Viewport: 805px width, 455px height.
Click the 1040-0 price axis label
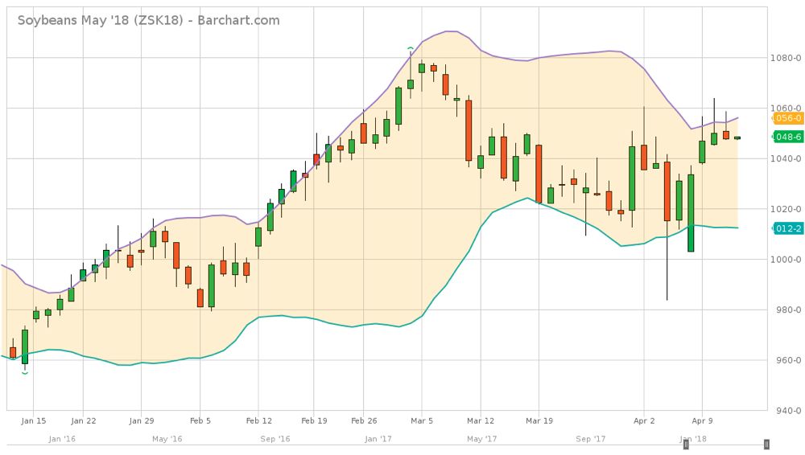[786, 158]
